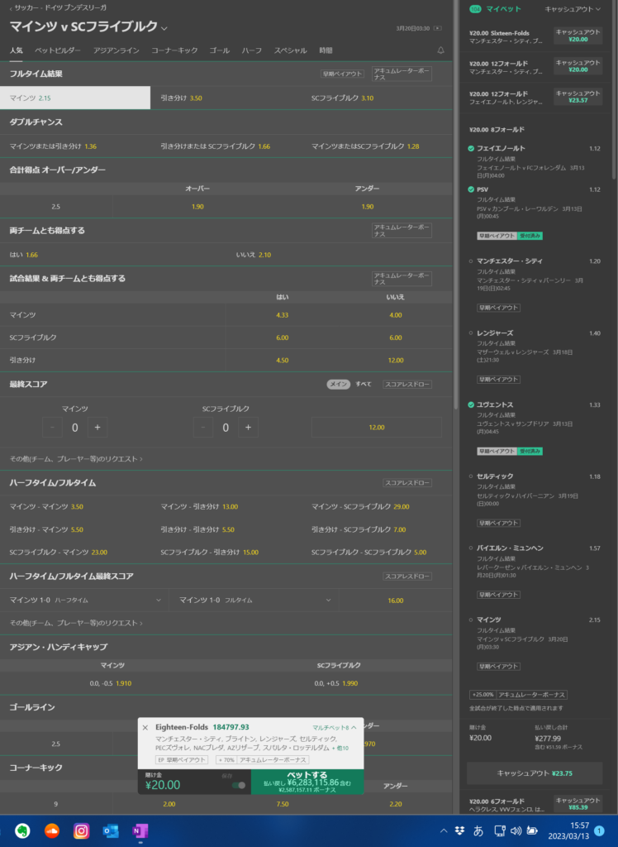
Task: Select はい 1.66 both teams to score
Action: [113, 255]
